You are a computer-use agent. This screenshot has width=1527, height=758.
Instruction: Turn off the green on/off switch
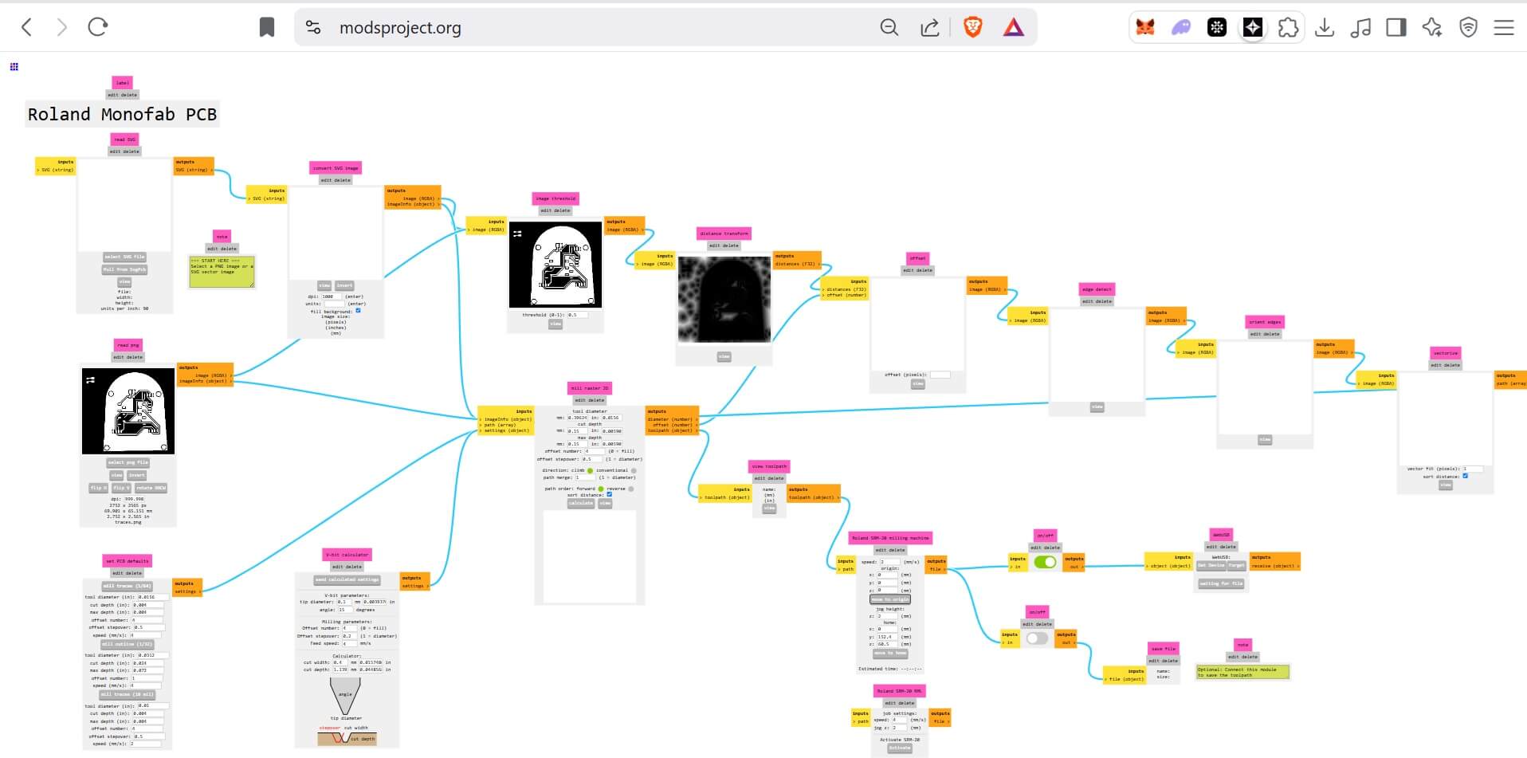pos(1045,562)
